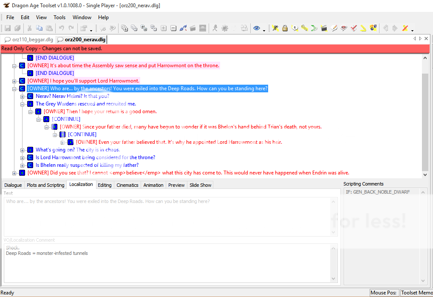Click the green chevron arrow toolbar icon
This screenshot has width=433, height=297.
314,29
